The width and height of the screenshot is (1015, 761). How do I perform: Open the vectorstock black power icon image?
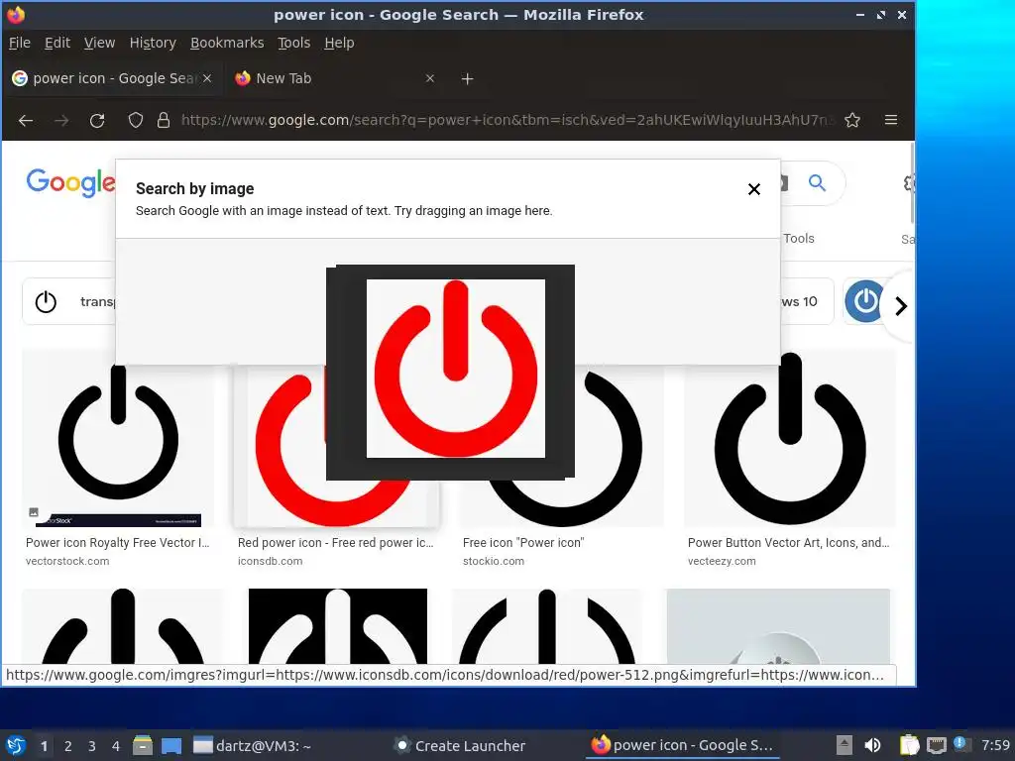click(119, 437)
